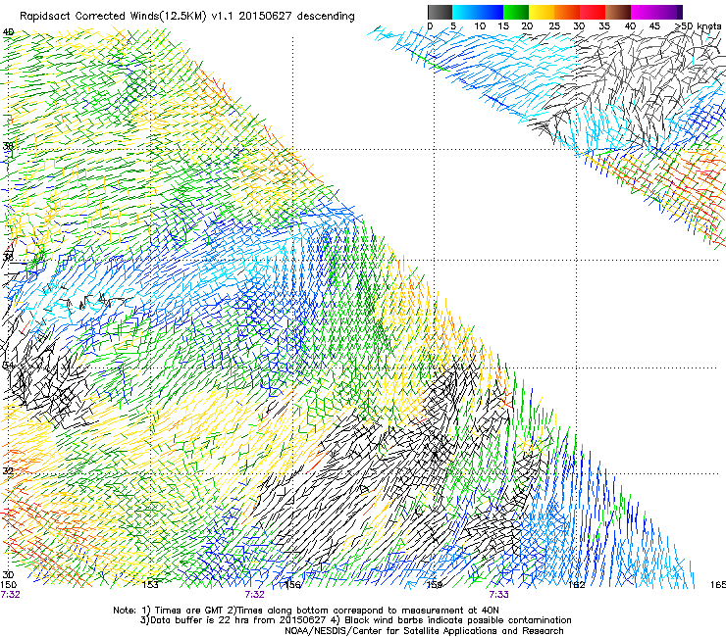Click the brown 35-40 knots legend swatch
Screen dimensions: 726x637
(x=618, y=12)
